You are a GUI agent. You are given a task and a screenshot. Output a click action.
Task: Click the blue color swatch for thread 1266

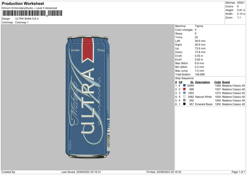pos(184,85)
